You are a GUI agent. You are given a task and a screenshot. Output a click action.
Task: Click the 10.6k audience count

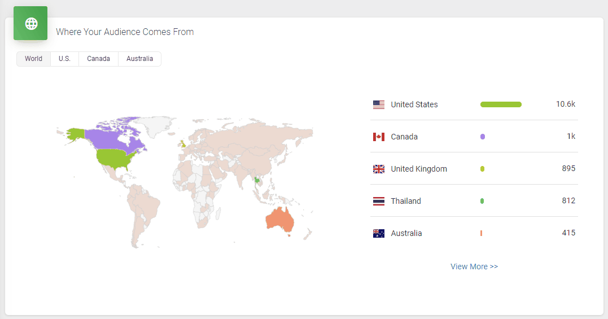click(565, 104)
